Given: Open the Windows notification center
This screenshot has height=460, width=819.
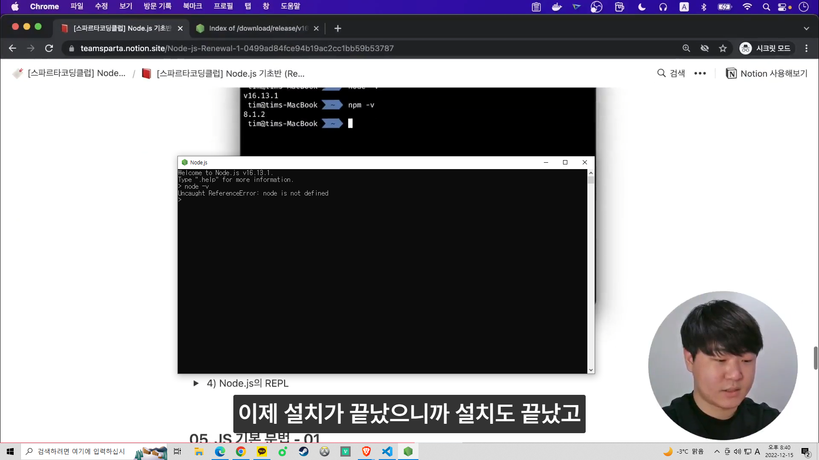Looking at the screenshot, I should (x=806, y=452).
